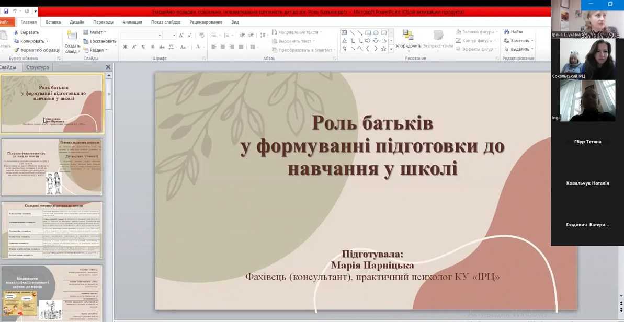The image size is (624, 322).
Task: Select the second slide thumbnail in panel
Action: pos(52,167)
